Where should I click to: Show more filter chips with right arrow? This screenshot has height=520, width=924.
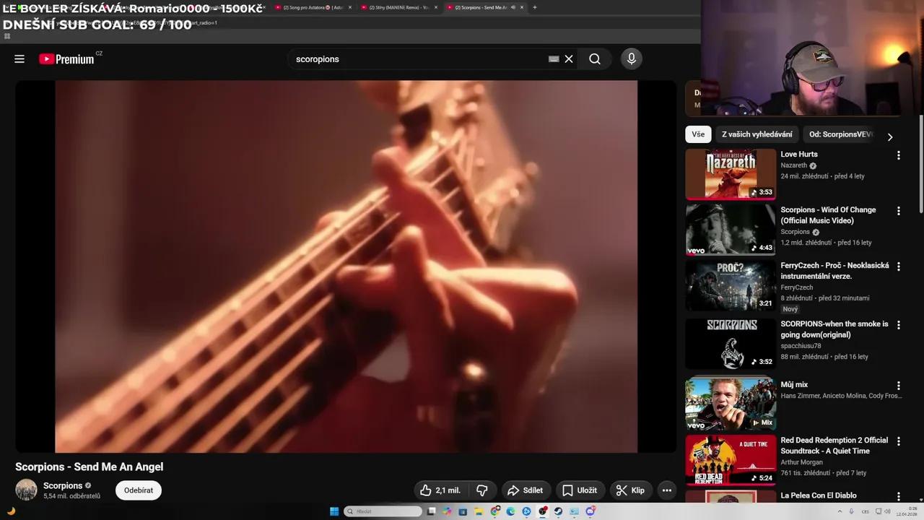tap(890, 136)
